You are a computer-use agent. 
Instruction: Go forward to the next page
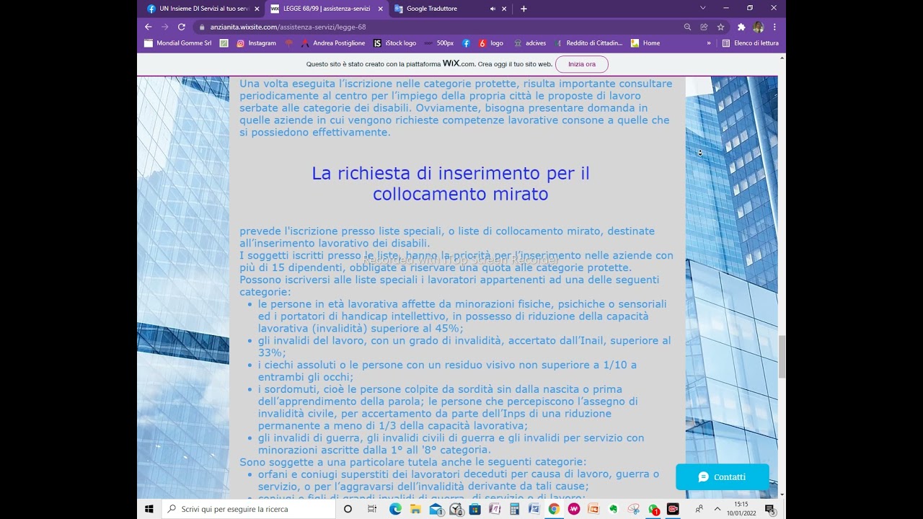[x=164, y=27]
